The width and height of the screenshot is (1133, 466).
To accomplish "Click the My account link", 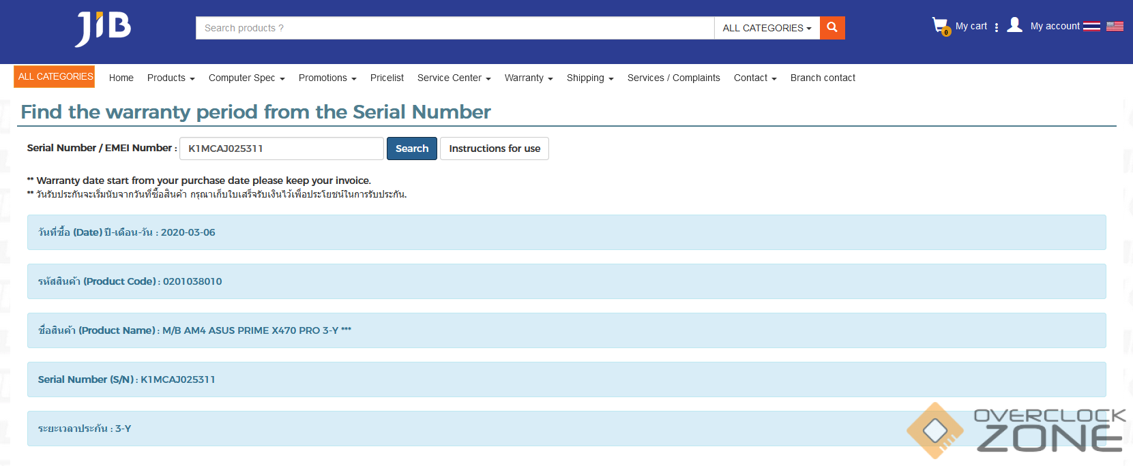I will click(x=1055, y=26).
